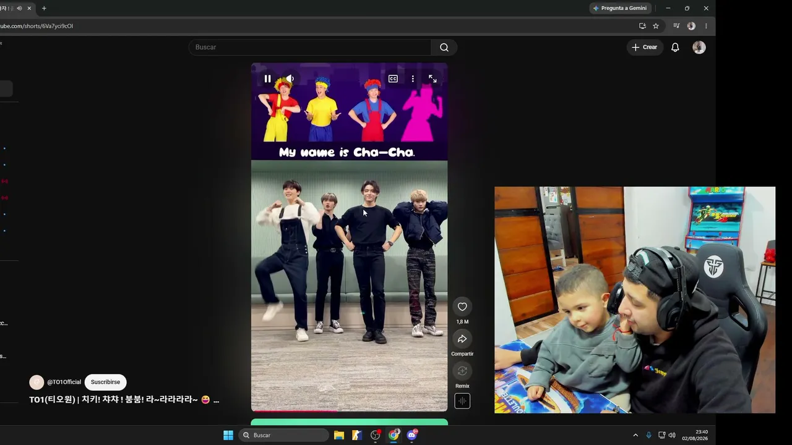This screenshot has width=792, height=445.
Task: Open the volume tray icon
Action: coord(672,435)
